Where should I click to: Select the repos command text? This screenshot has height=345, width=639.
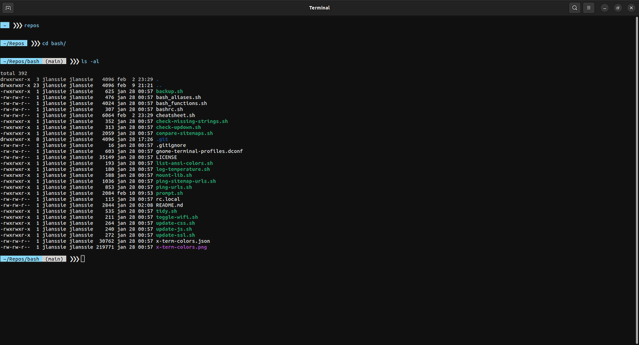pyautogui.click(x=31, y=25)
